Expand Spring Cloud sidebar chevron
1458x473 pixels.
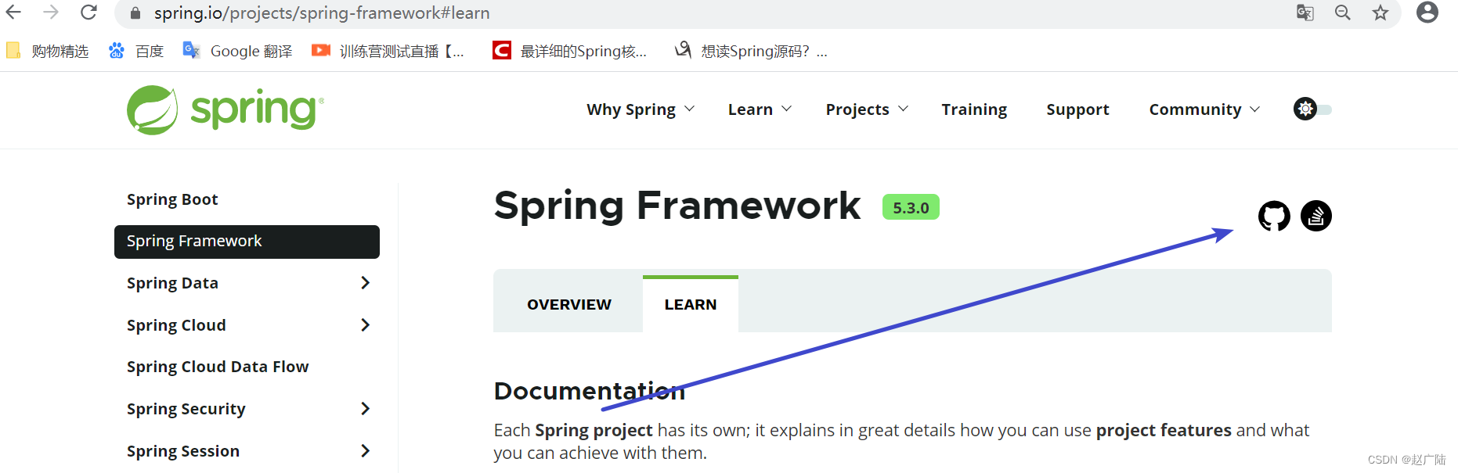pos(365,325)
